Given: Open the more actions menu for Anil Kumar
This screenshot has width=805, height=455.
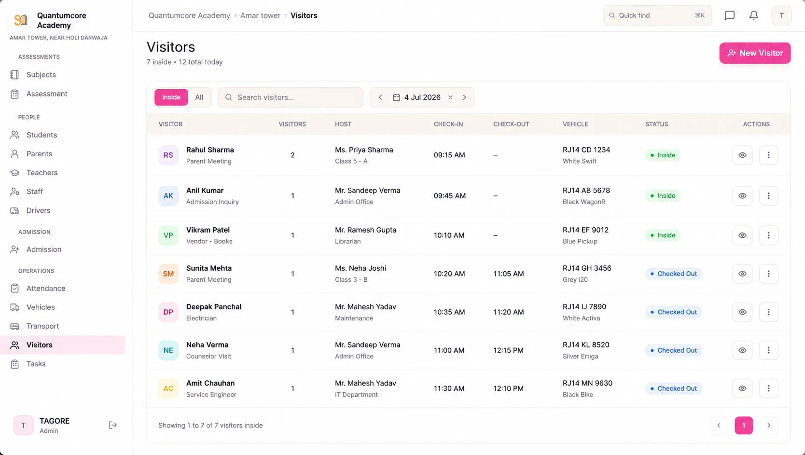Looking at the screenshot, I should click(x=768, y=196).
